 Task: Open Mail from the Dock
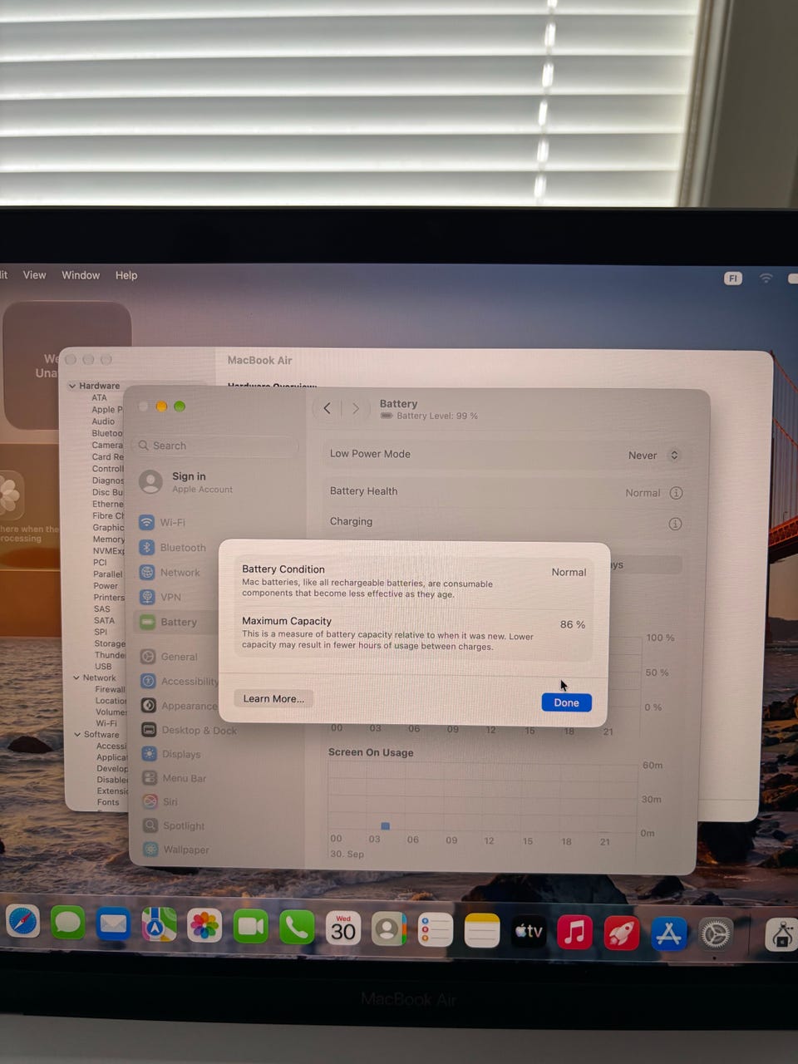tap(113, 924)
